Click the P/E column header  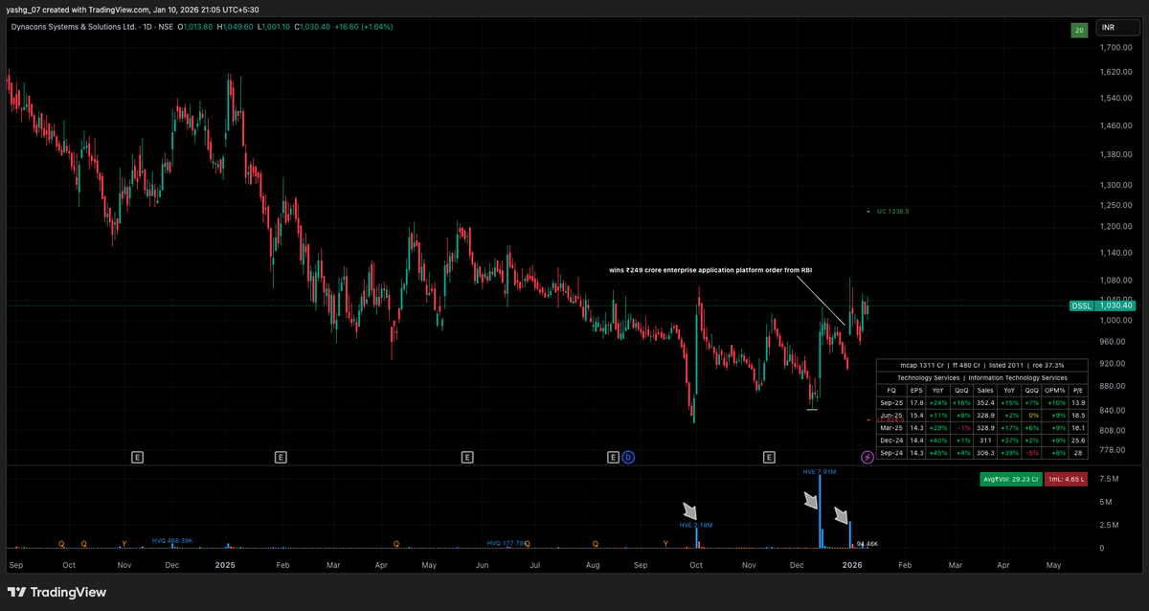click(x=1078, y=391)
